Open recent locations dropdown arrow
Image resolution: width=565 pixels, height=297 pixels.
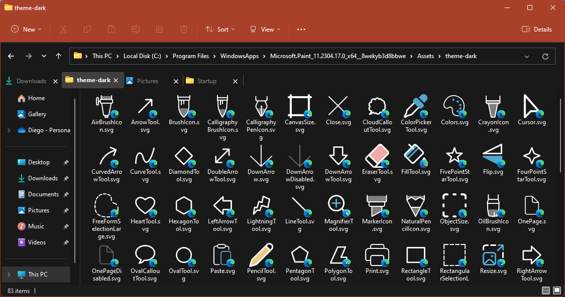tap(44, 56)
